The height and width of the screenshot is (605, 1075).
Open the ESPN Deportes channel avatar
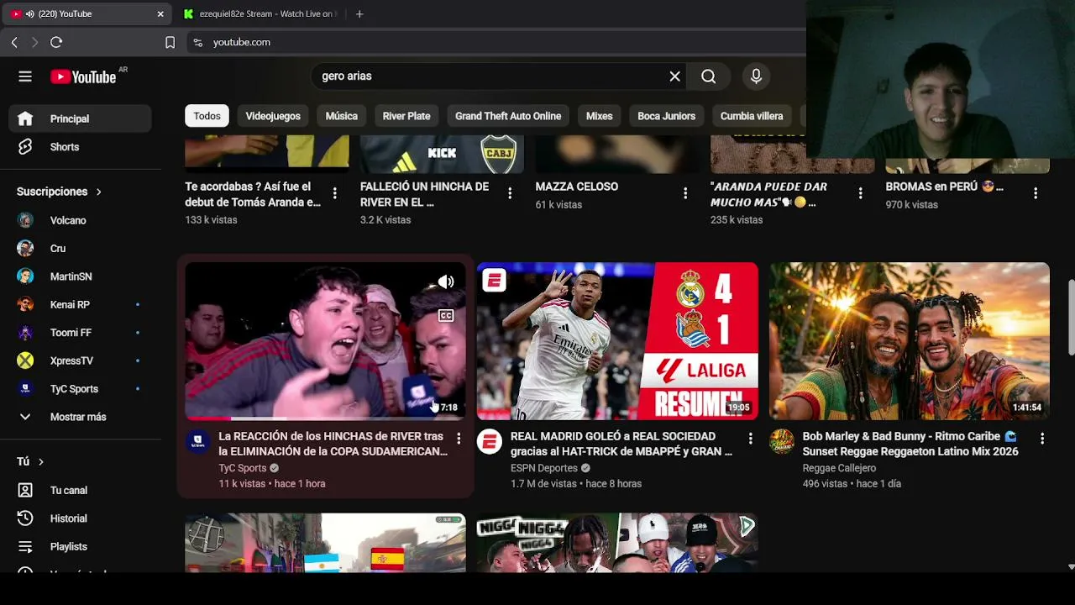click(490, 442)
